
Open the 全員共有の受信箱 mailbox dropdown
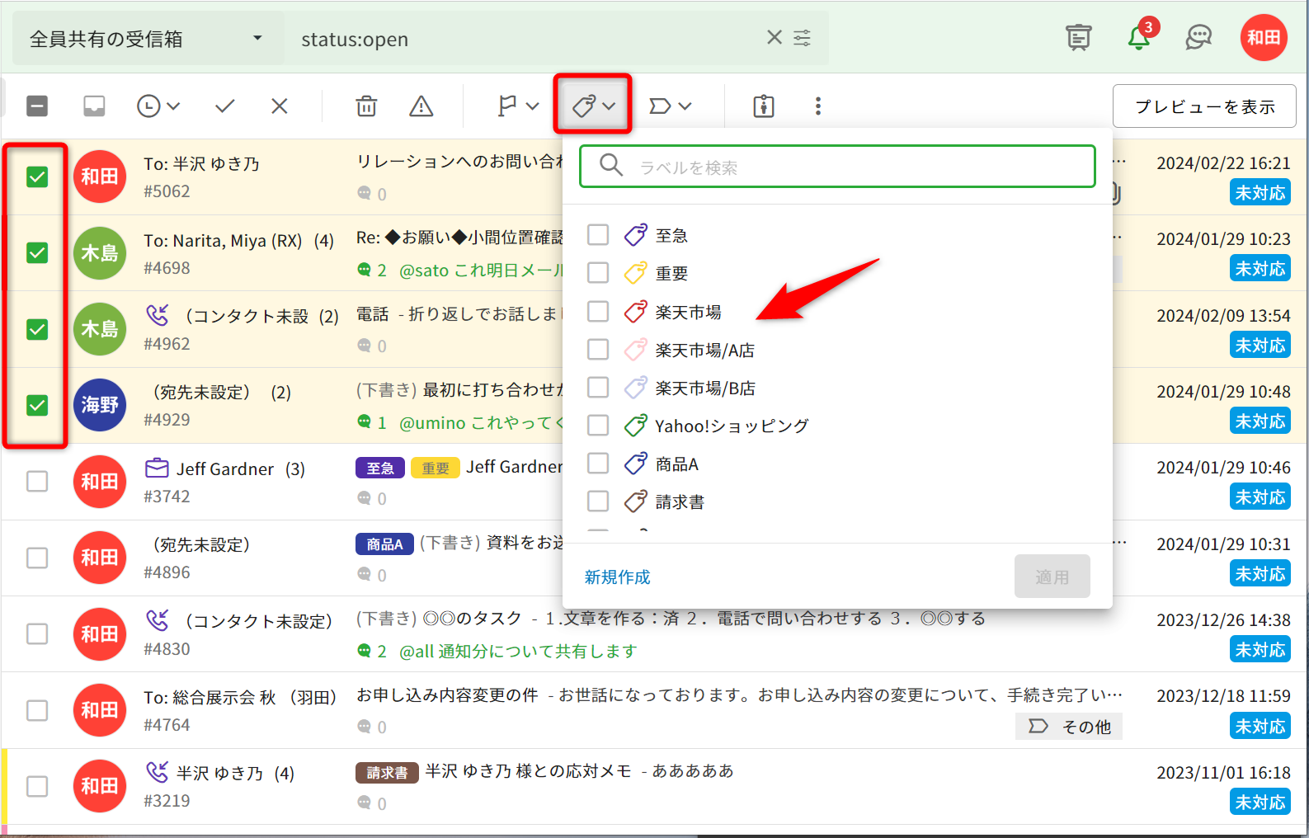tap(147, 39)
